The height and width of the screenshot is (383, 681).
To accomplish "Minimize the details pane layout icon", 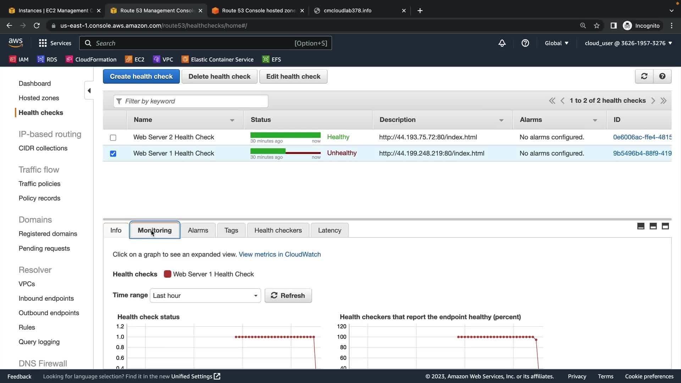I will (x=641, y=226).
